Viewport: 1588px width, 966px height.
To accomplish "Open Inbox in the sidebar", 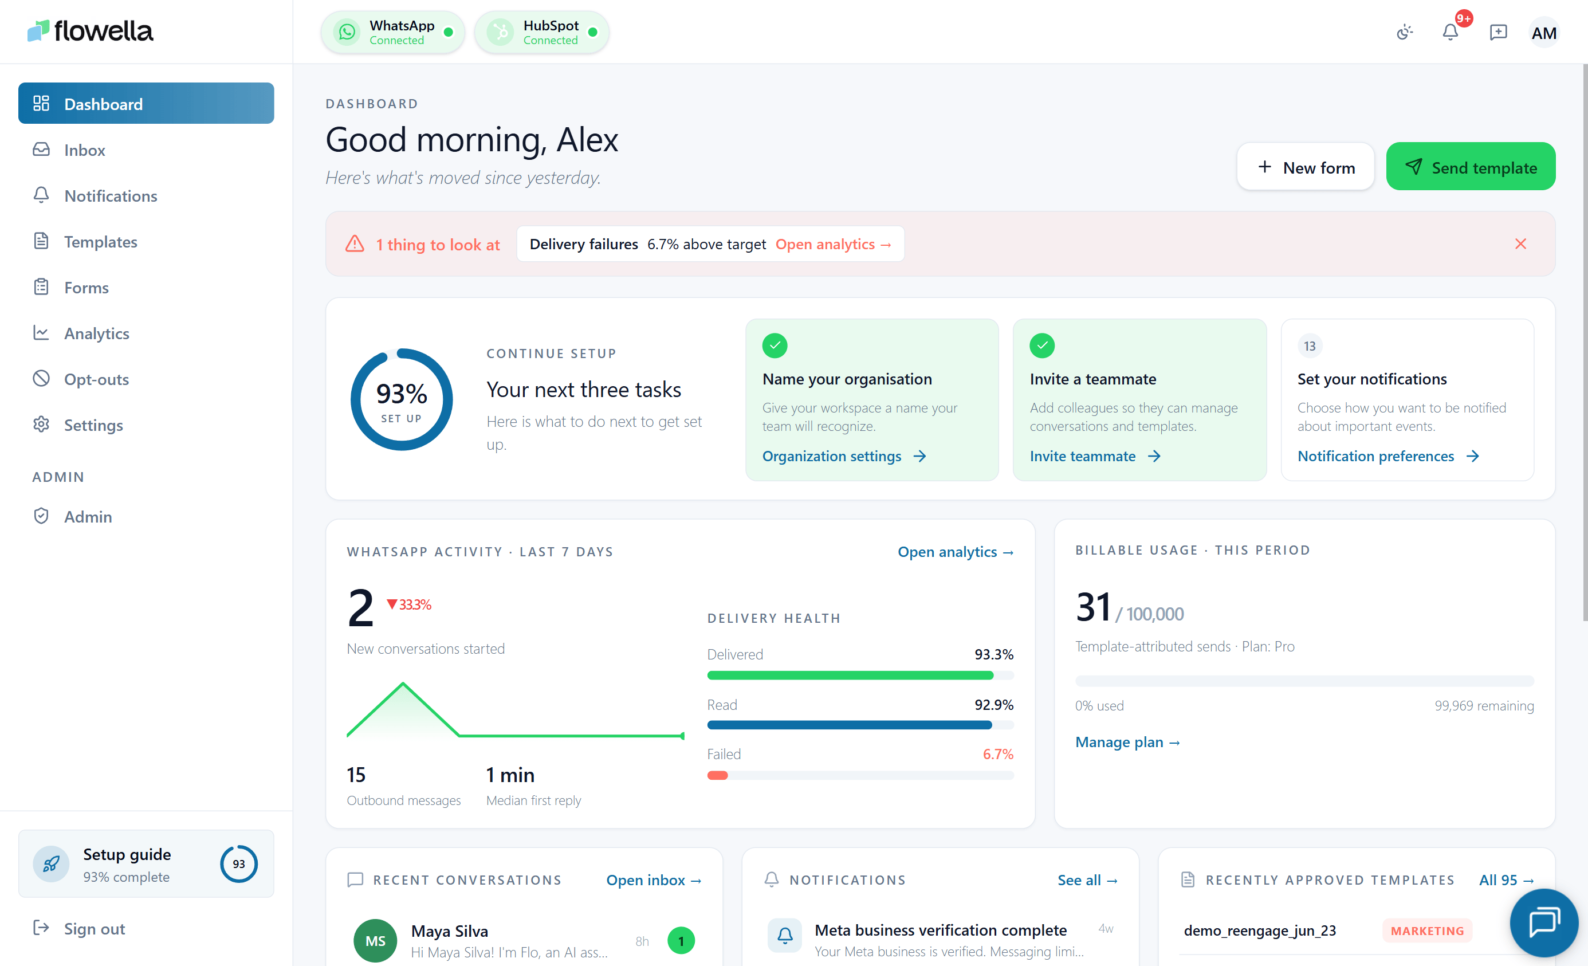I will tap(146, 150).
